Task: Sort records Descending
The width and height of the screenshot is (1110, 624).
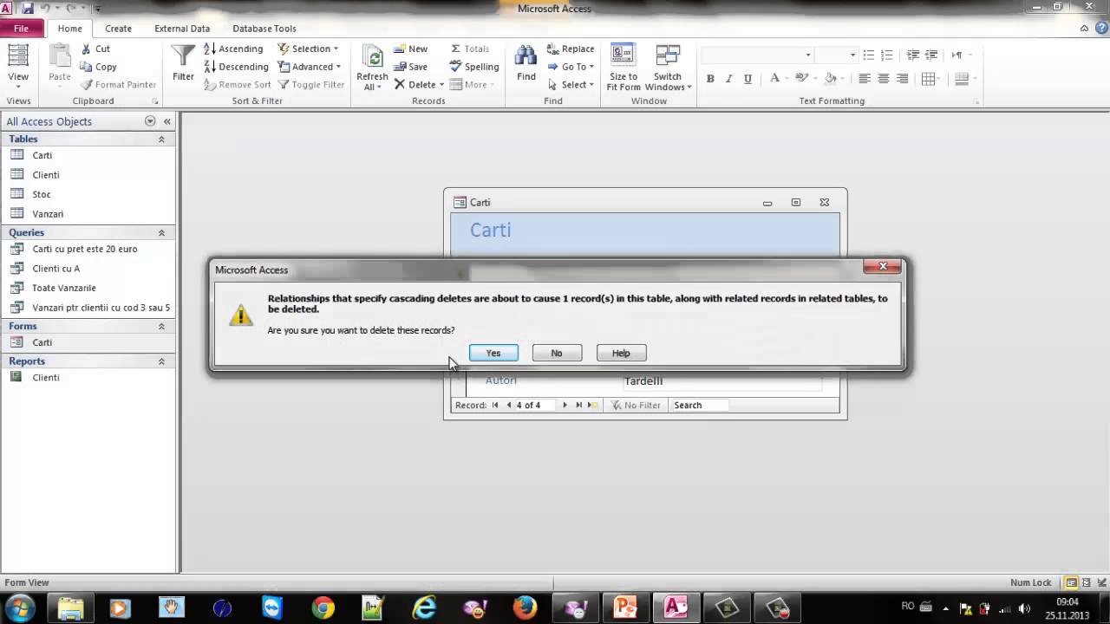Action: pos(236,67)
